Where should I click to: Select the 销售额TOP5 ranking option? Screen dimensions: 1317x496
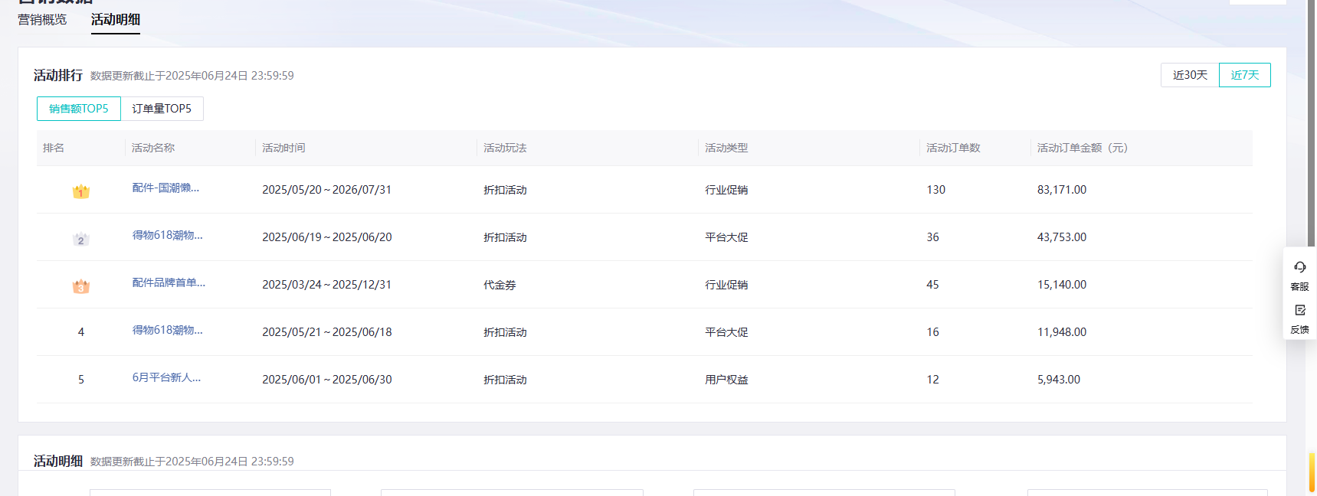(79, 109)
